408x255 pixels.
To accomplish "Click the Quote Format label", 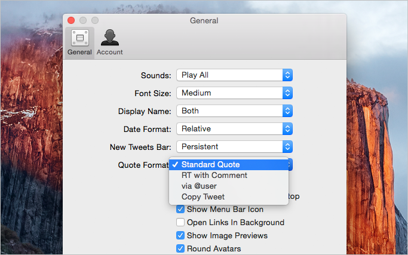I will coord(143,165).
